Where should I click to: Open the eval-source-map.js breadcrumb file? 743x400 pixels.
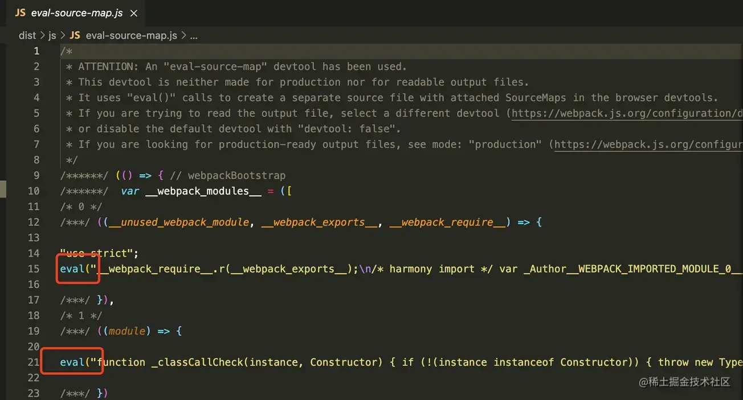point(131,35)
